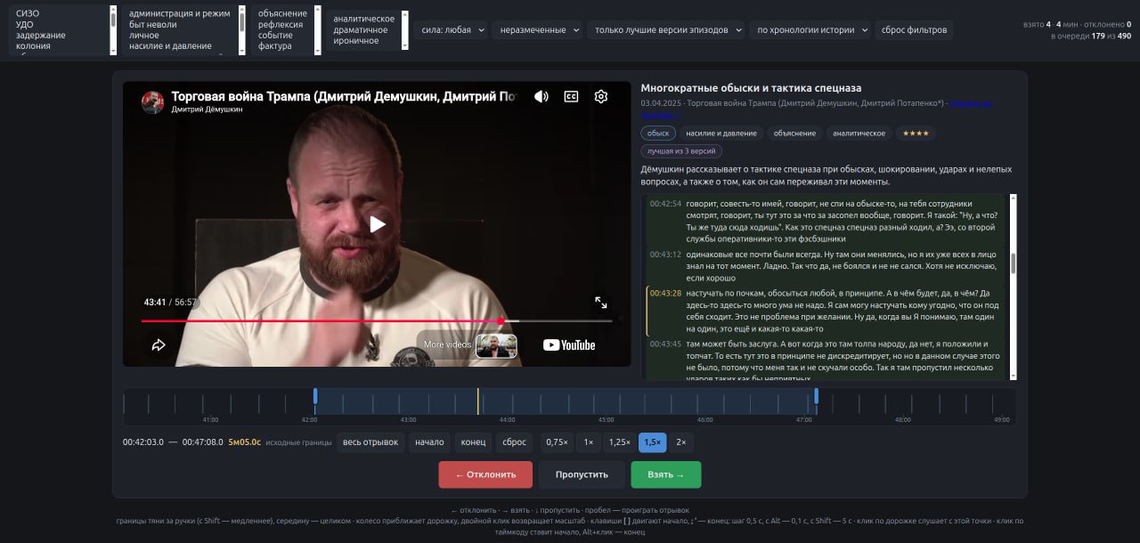This screenshot has height=543, width=1140.
Task: Mute the video with the speaker icon
Action: [541, 96]
